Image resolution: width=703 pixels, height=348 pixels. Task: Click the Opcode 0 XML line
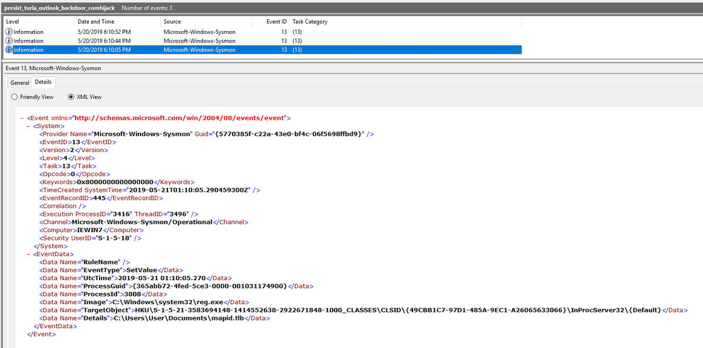pos(74,174)
